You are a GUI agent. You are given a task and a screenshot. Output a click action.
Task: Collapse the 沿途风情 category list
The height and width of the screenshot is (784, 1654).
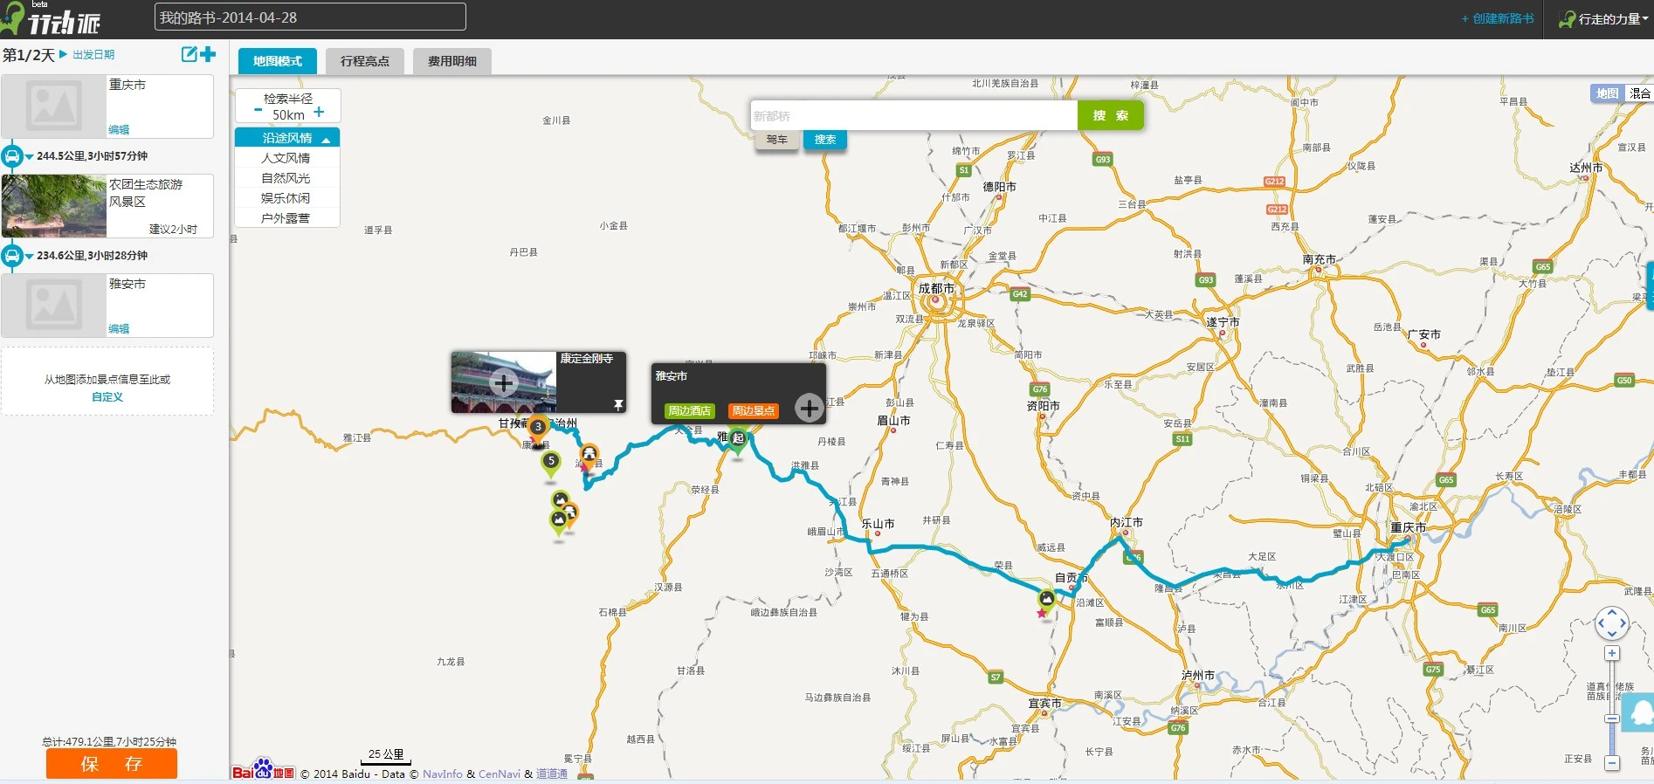326,139
